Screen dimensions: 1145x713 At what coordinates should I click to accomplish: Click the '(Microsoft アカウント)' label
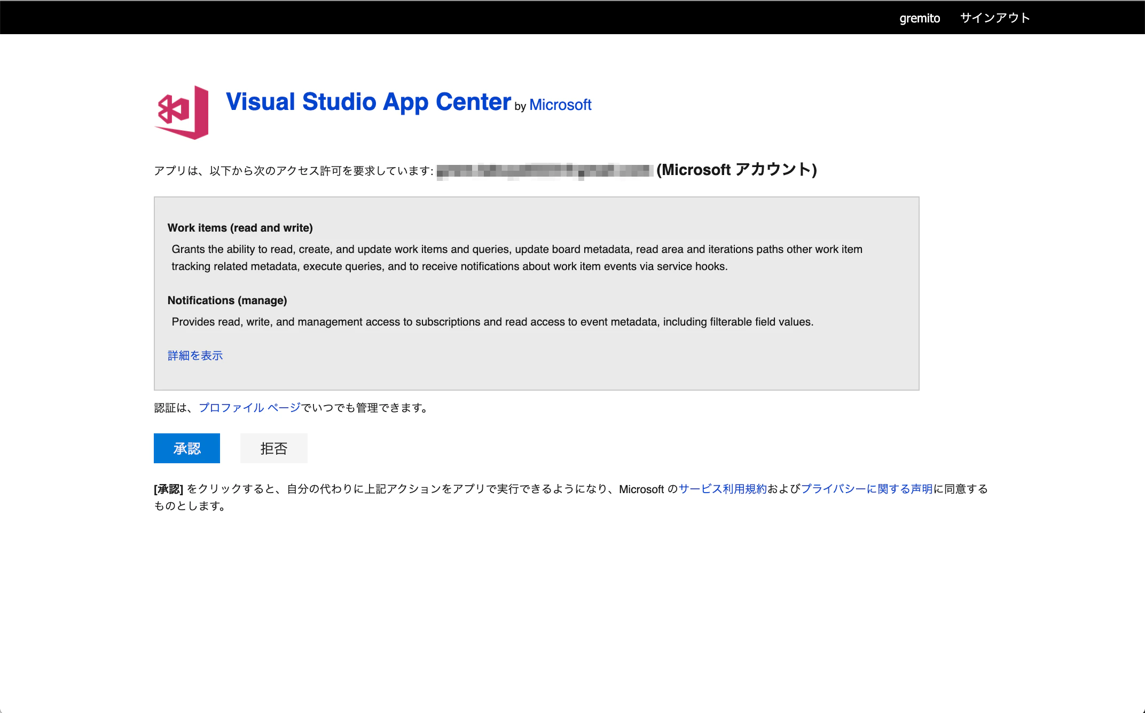[736, 170]
